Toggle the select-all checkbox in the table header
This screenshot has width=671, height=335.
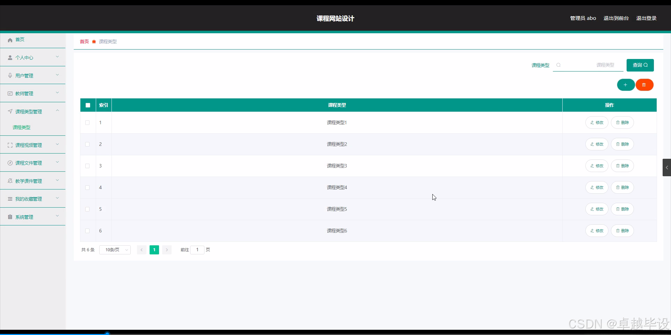click(88, 105)
